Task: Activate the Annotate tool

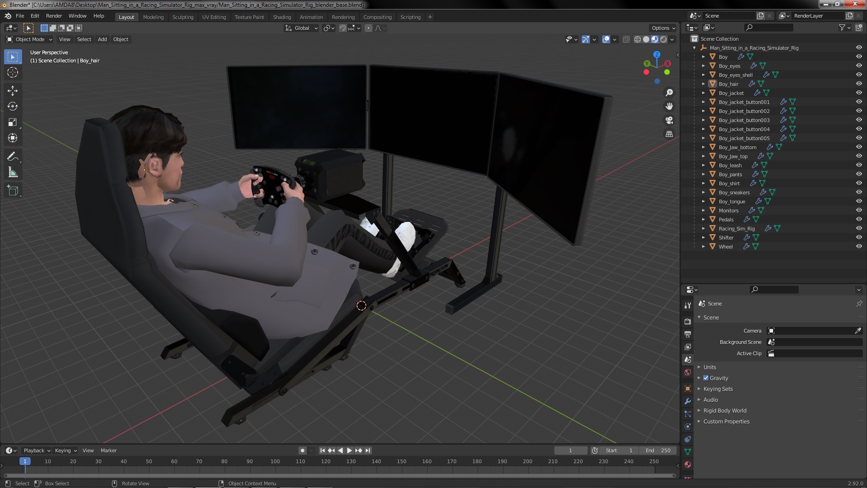Action: (13, 157)
